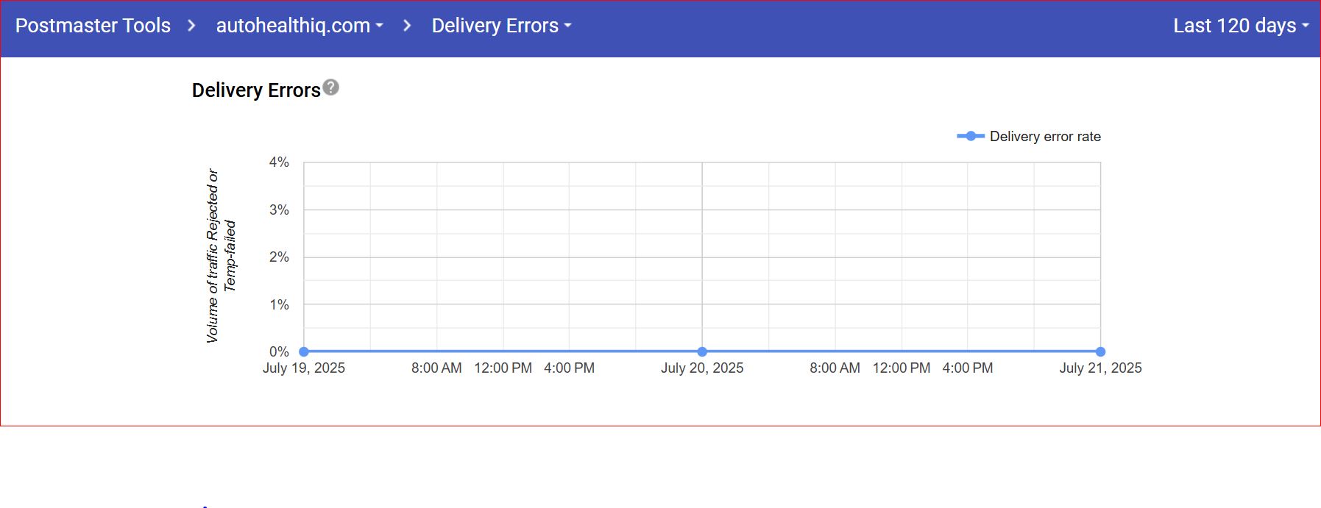Open the Last 120 days range dropdown
This screenshot has width=1321, height=508.
(1240, 26)
